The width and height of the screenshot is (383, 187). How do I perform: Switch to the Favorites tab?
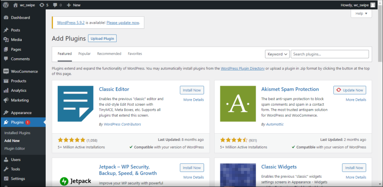pyautogui.click(x=135, y=54)
